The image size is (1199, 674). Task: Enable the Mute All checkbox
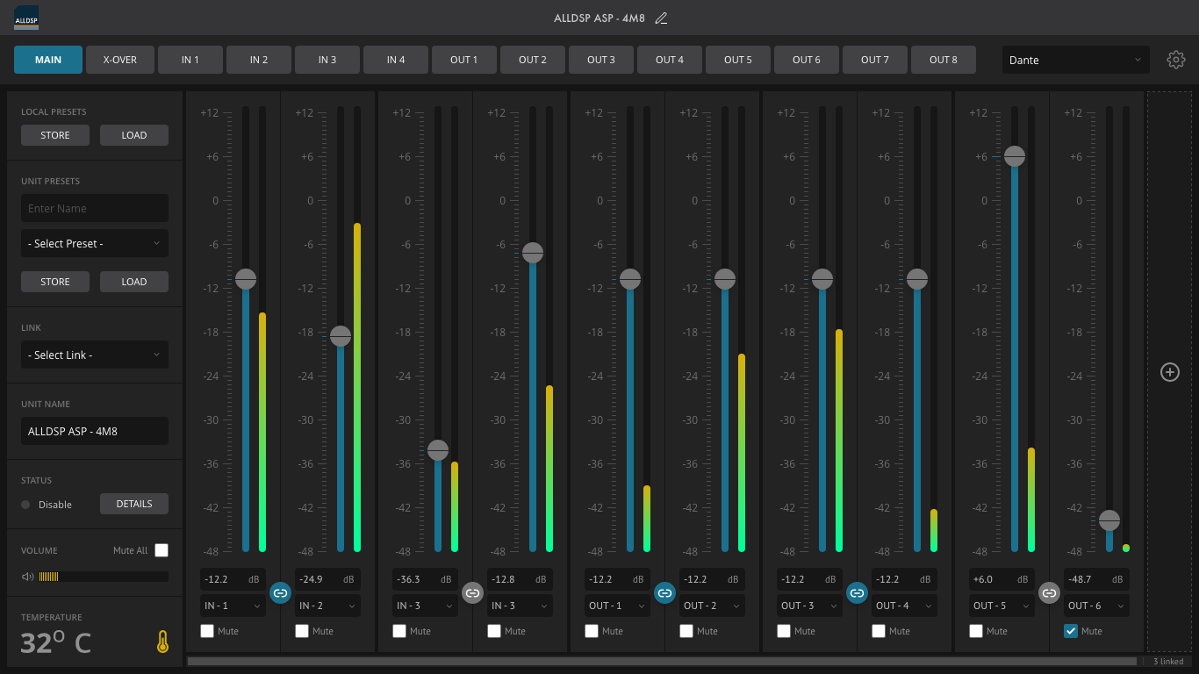coord(162,550)
